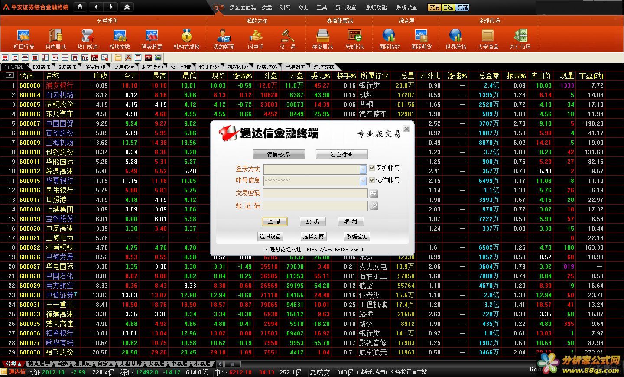Switch to the 机构研究 tab

(x=238, y=67)
